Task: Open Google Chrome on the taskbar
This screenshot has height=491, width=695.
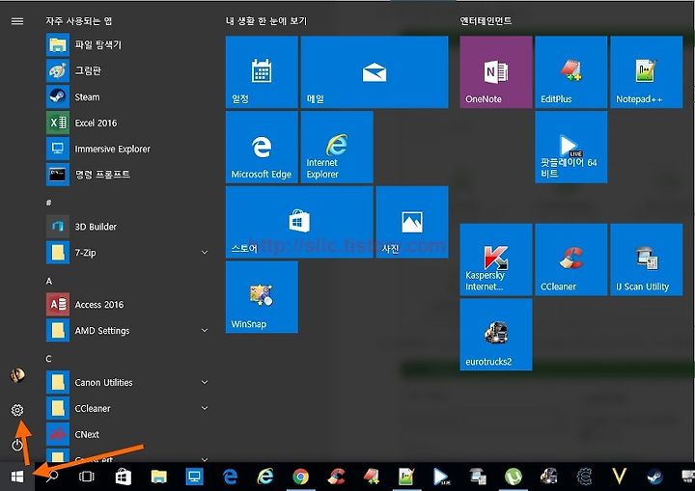Action: [300, 477]
